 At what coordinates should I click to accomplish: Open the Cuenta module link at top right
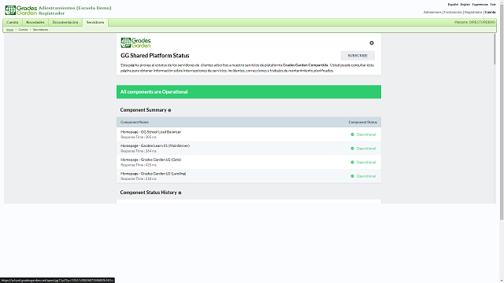490,13
